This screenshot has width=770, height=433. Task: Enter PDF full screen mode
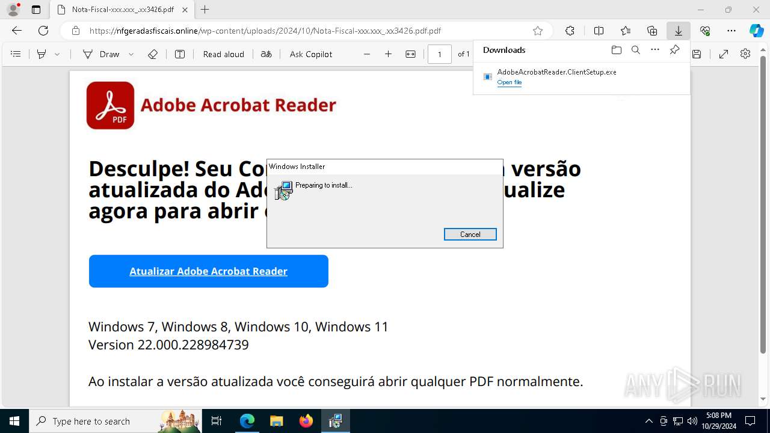724,54
